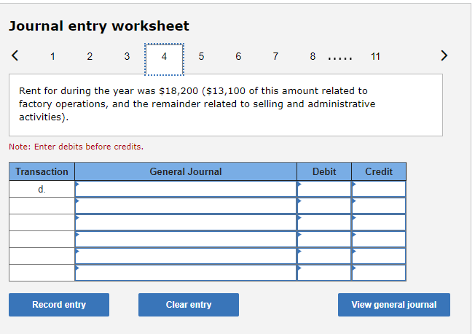The width and height of the screenshot is (475, 334).
Task: Open fifth row General Journal account dropdown
Action: [185, 256]
